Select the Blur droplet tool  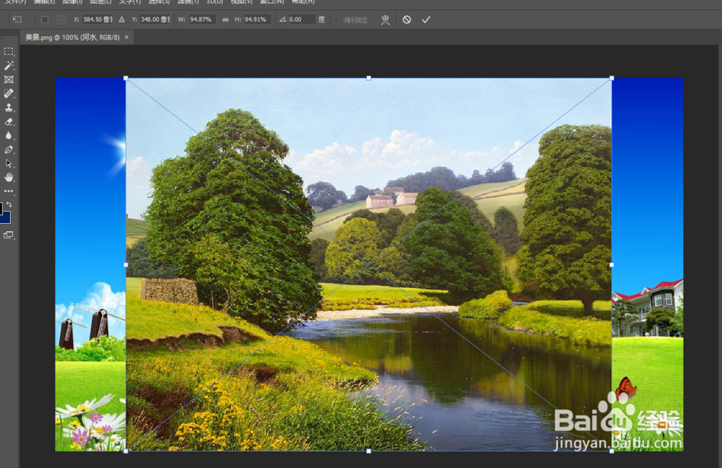(9, 136)
